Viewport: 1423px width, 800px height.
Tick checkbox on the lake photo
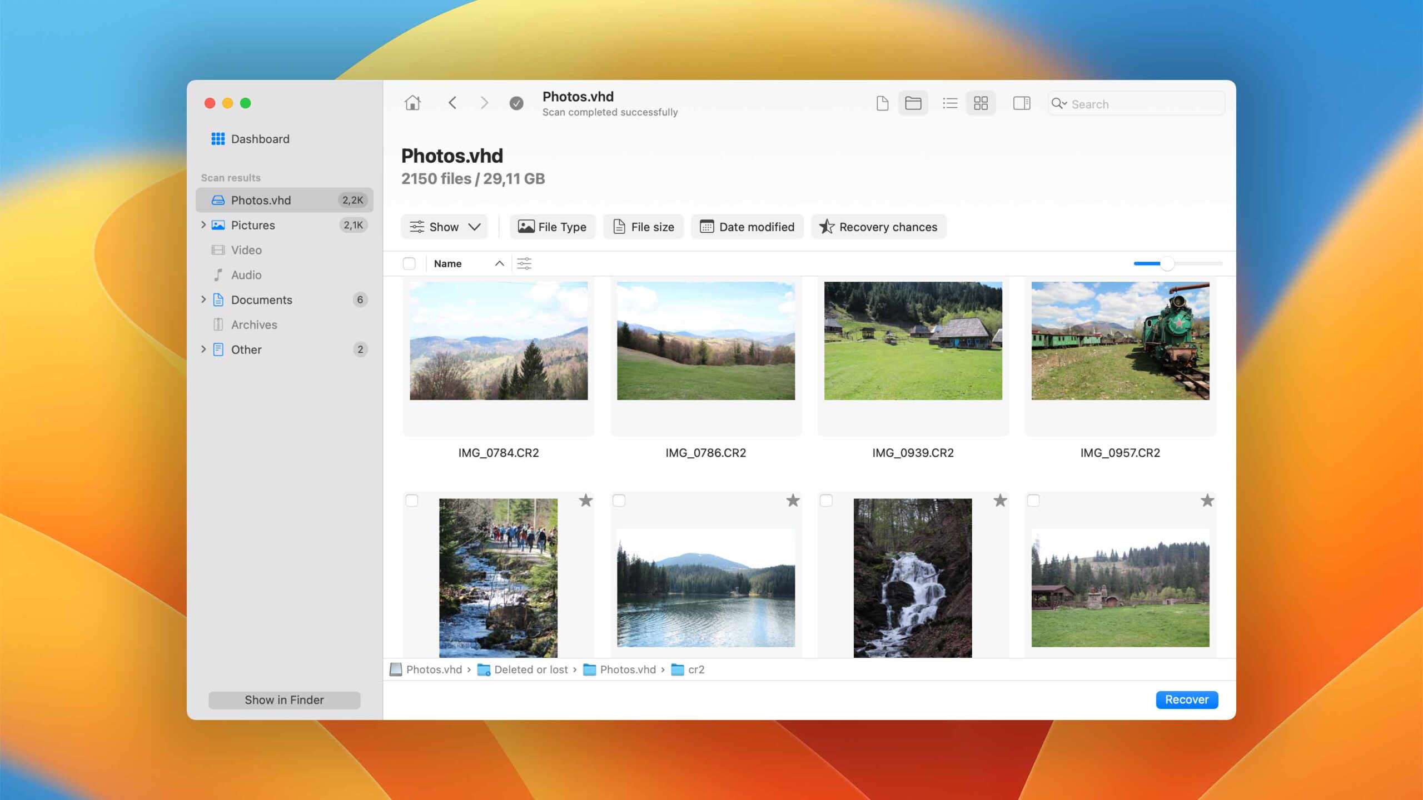[619, 501]
